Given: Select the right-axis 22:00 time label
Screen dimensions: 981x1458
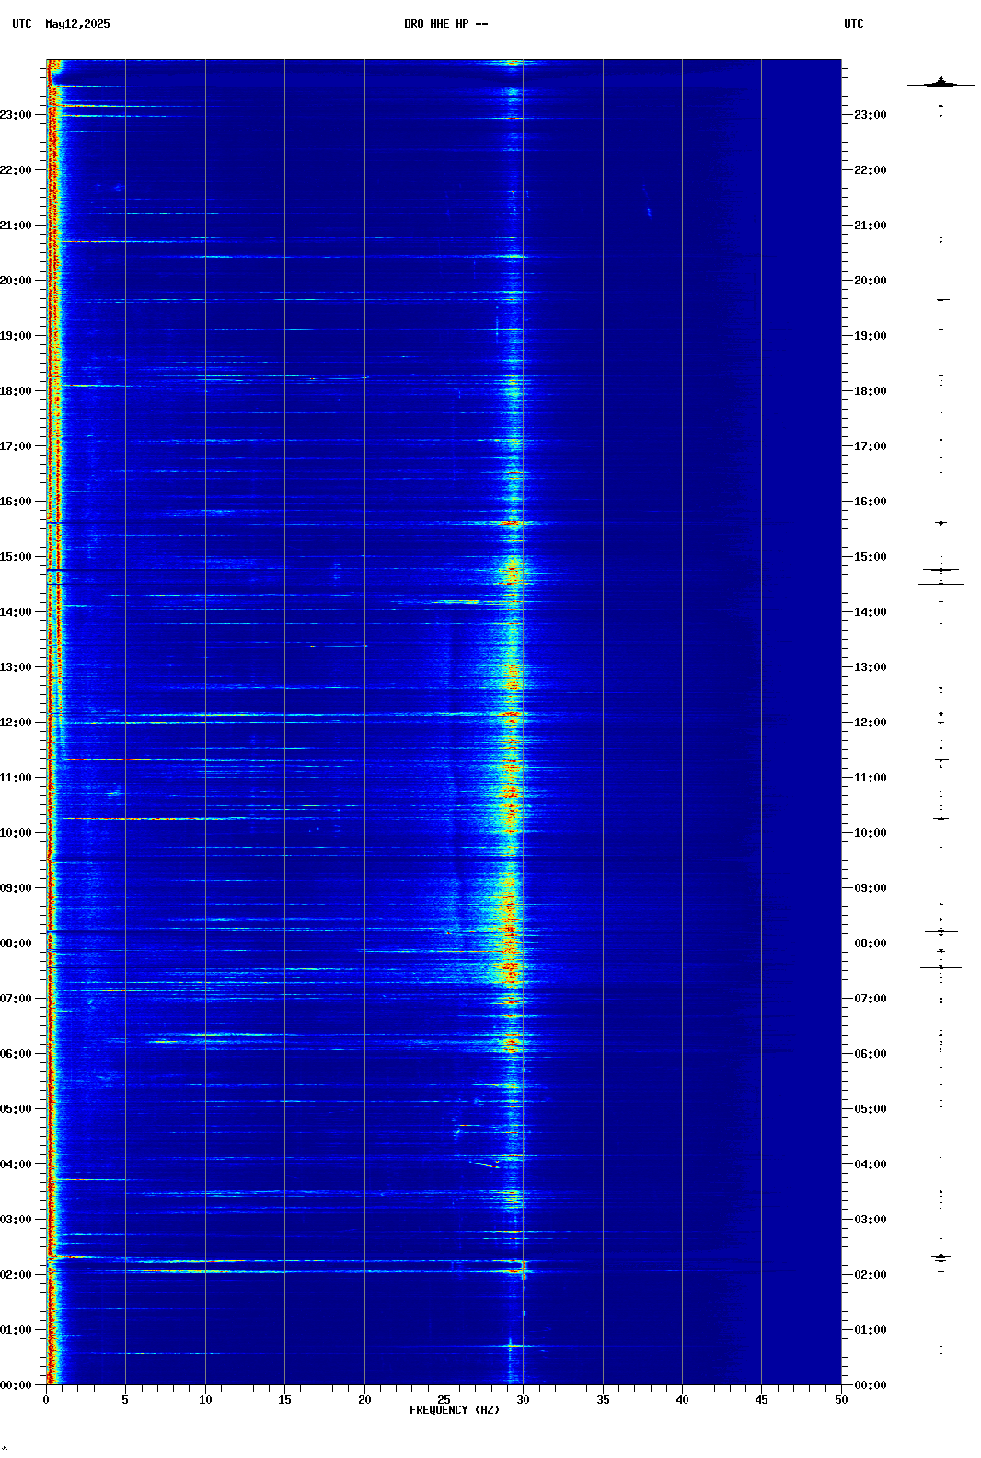Looking at the screenshot, I should tap(871, 170).
